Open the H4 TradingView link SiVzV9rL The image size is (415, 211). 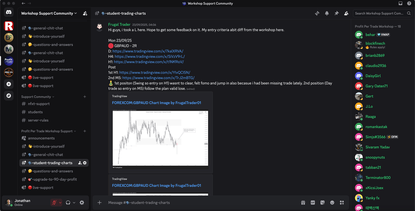[150, 56]
